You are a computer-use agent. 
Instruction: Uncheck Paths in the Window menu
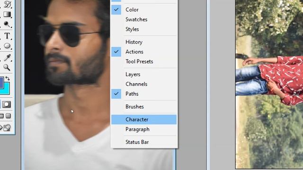point(144,94)
